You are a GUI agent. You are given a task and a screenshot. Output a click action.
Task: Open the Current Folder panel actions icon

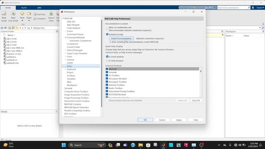[57, 31]
